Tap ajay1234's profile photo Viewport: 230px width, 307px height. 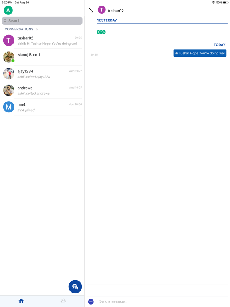[x=9, y=74]
